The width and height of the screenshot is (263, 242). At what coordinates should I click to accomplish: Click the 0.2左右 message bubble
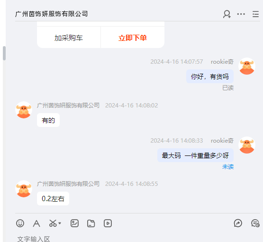(x=53, y=199)
